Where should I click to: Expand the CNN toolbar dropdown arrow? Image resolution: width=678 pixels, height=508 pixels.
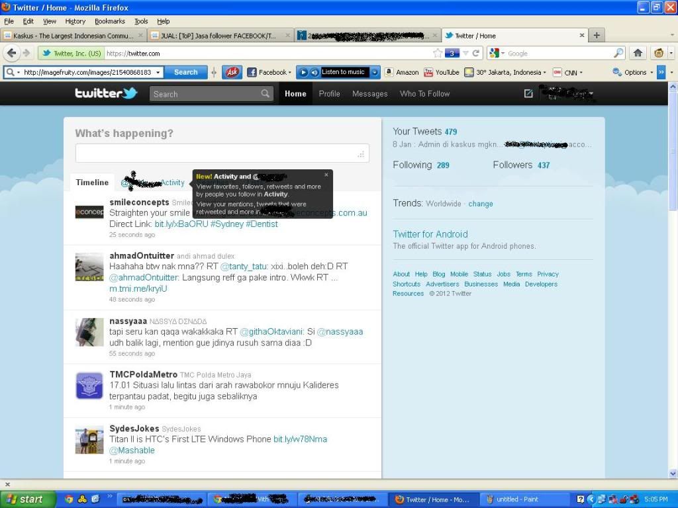coord(581,73)
